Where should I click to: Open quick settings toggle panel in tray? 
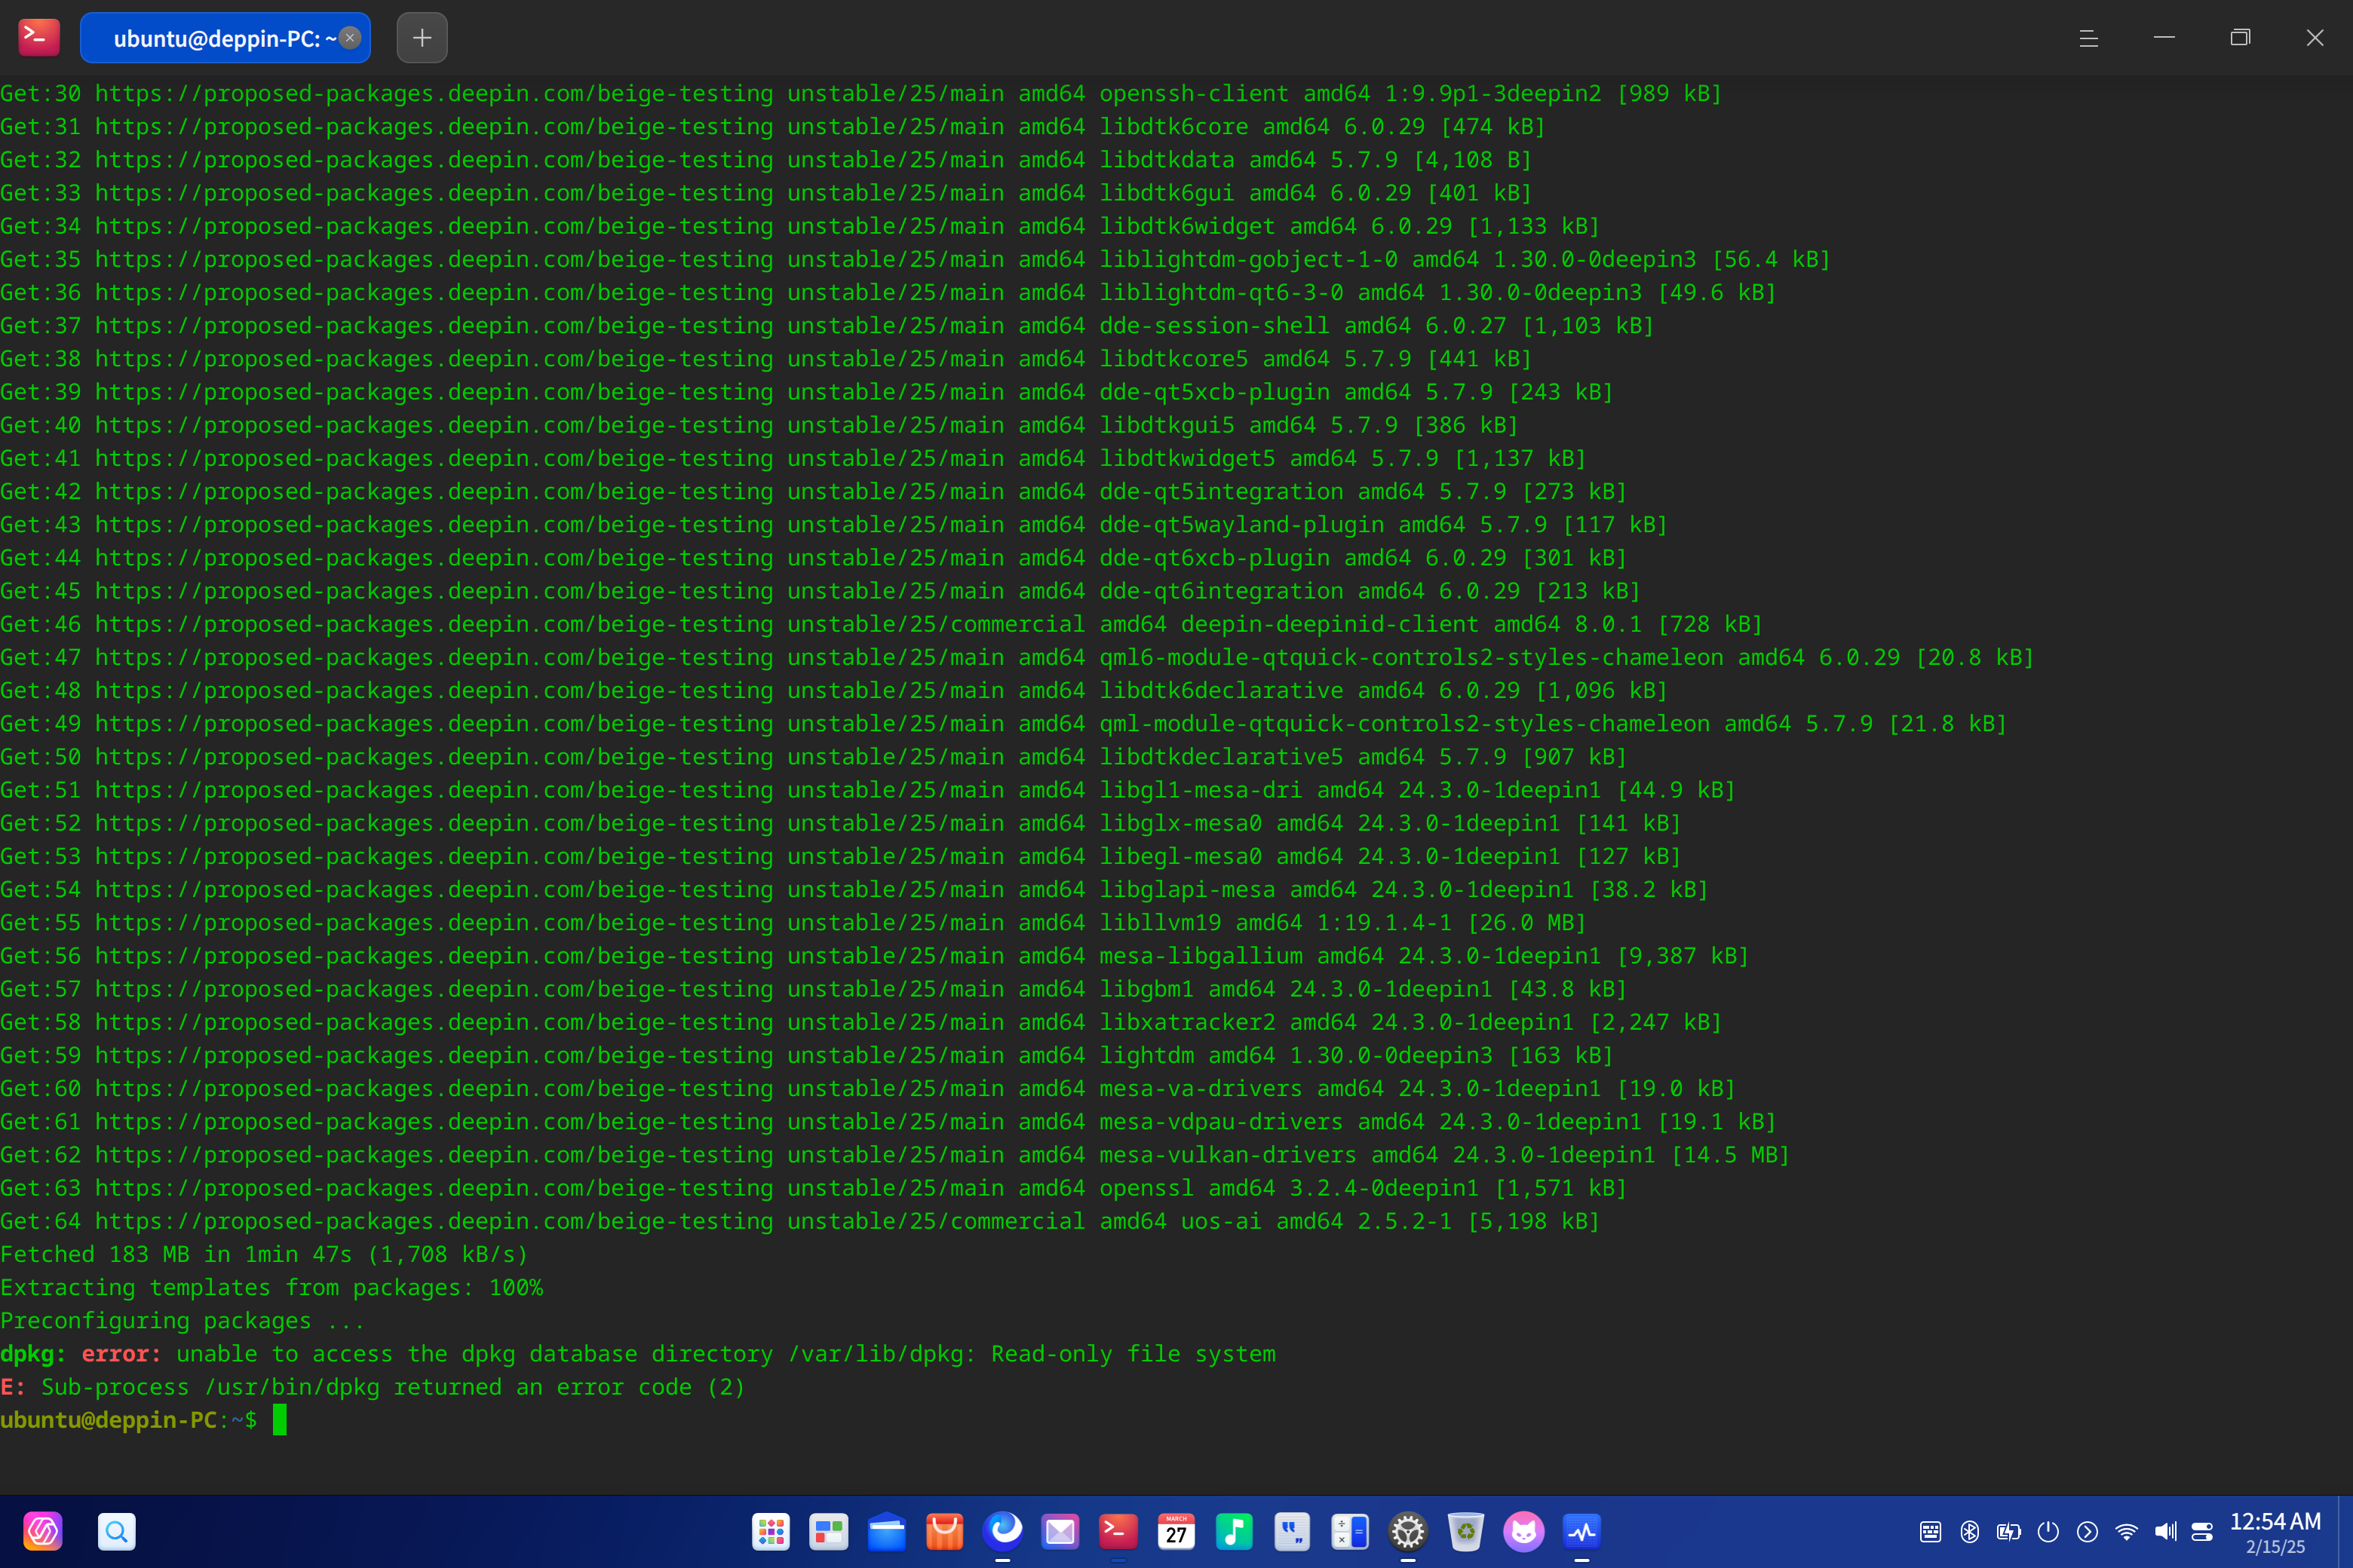coord(2202,1531)
